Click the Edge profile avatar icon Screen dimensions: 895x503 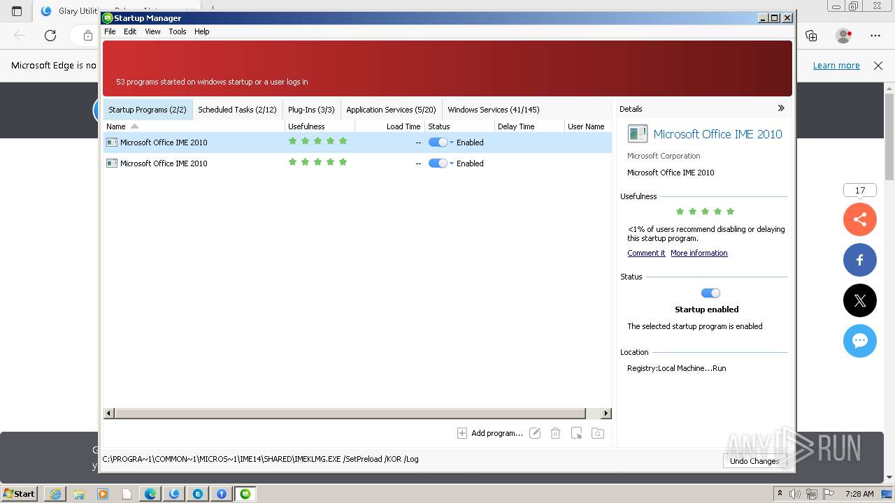tap(844, 36)
